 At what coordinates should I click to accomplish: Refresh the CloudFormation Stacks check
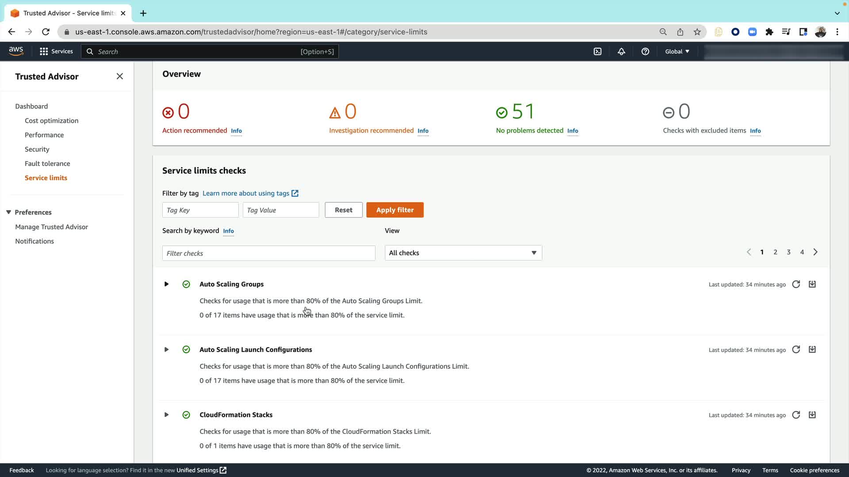pyautogui.click(x=796, y=415)
